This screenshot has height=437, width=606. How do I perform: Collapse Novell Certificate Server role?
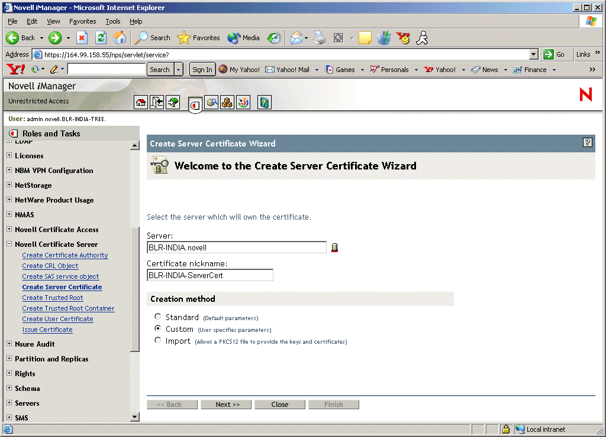(x=9, y=244)
